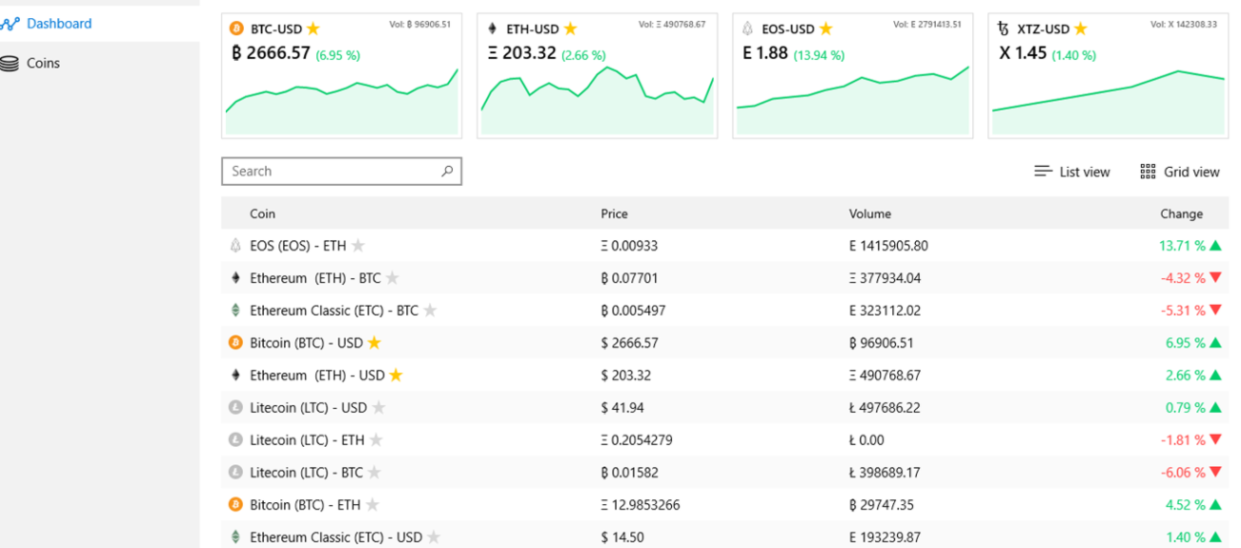Click Litecoin icon in LTC - ETH row
The image size is (1241, 548).
pos(236,440)
